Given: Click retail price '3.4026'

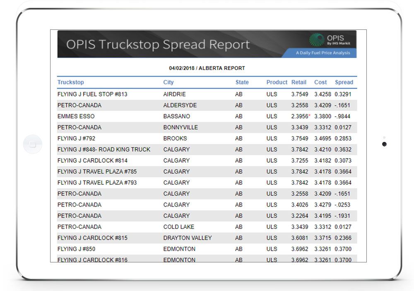Looking at the screenshot, I should (299, 204).
